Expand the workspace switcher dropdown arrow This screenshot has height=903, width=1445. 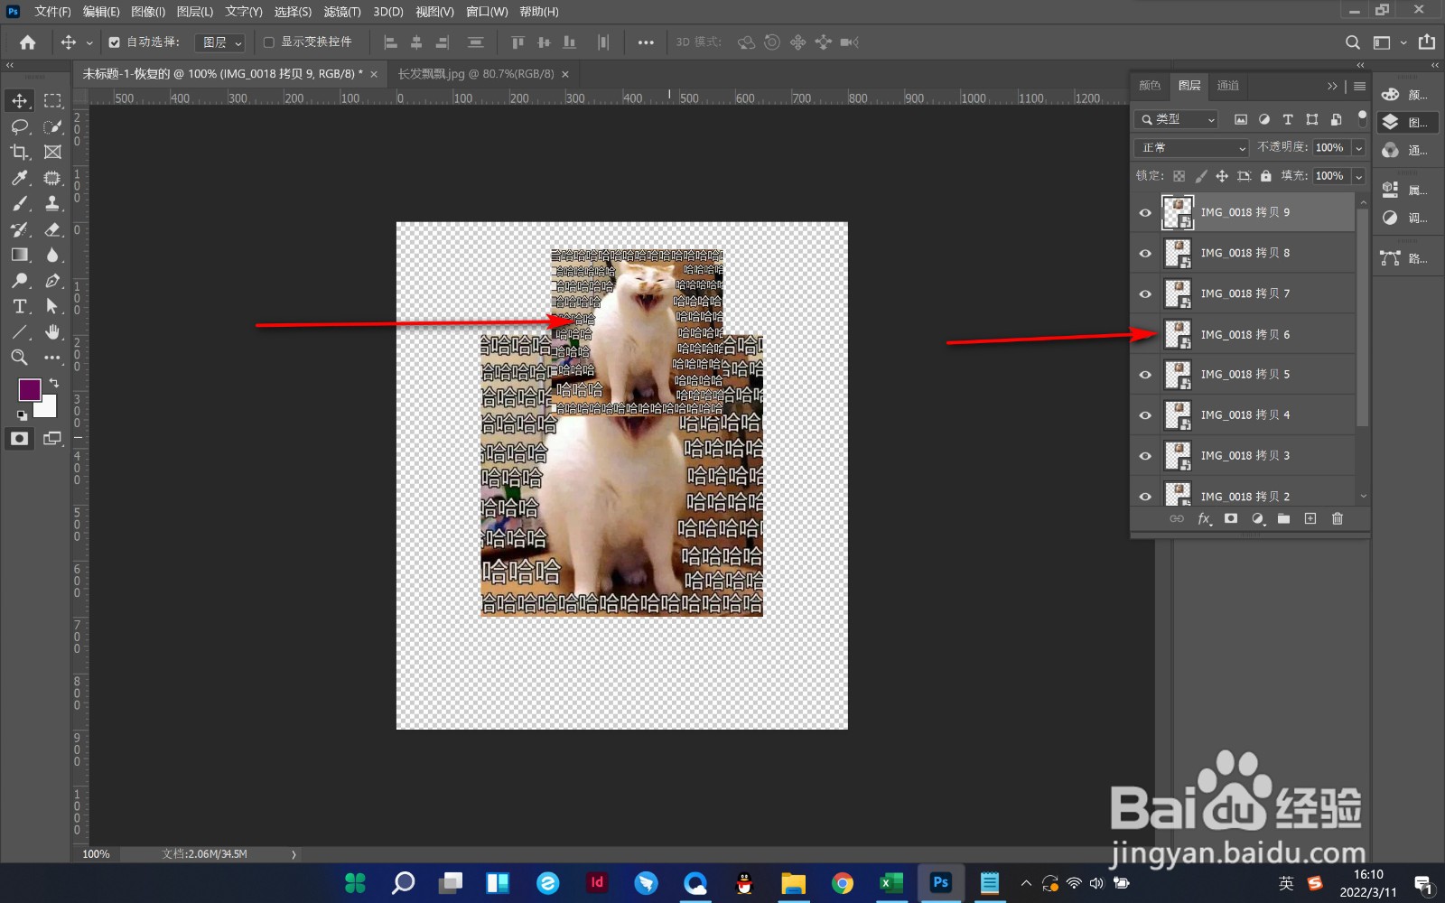pos(1403,42)
